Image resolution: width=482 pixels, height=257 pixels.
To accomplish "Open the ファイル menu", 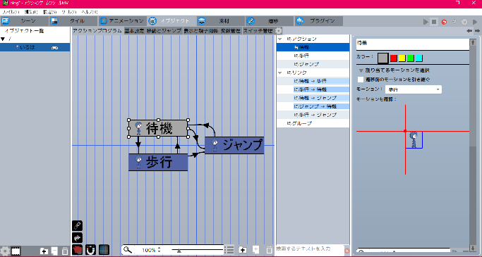I will 11,12.
